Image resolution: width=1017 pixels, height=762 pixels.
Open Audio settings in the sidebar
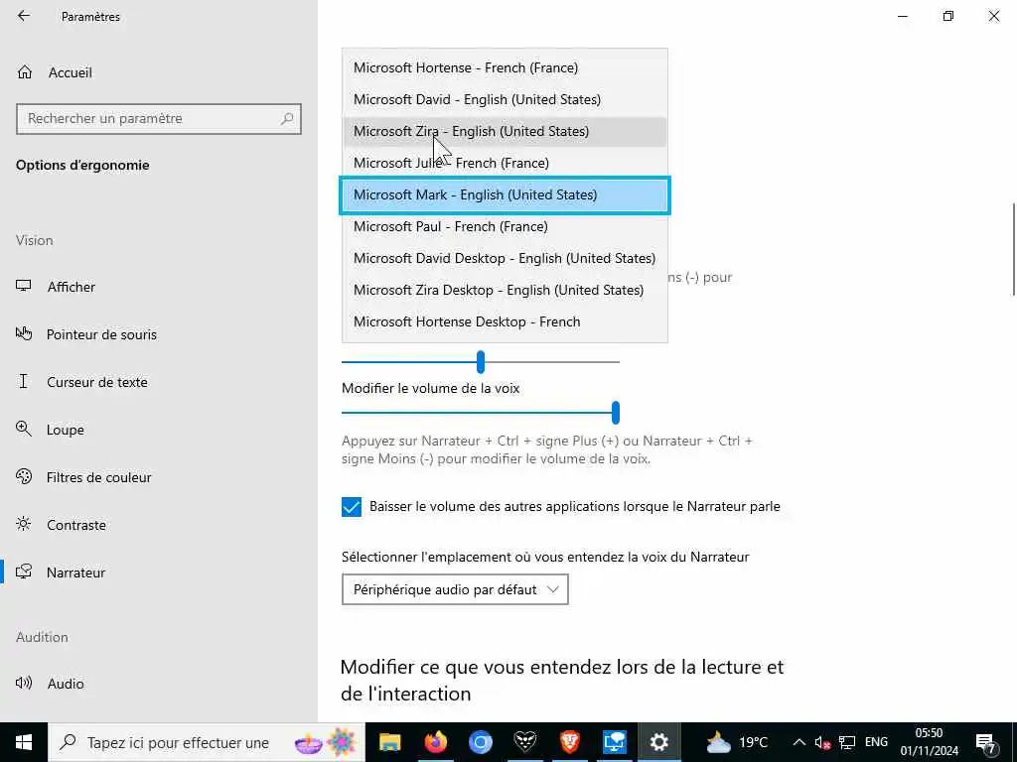point(159,684)
